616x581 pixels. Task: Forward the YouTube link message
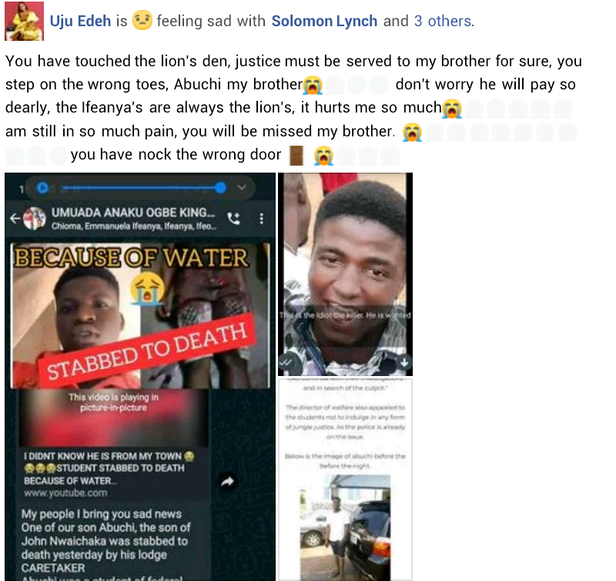[227, 481]
